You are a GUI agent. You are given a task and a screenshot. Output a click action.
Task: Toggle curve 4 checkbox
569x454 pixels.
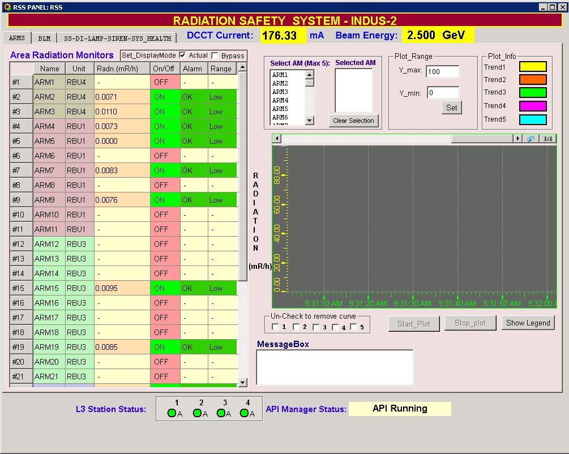[x=335, y=327]
